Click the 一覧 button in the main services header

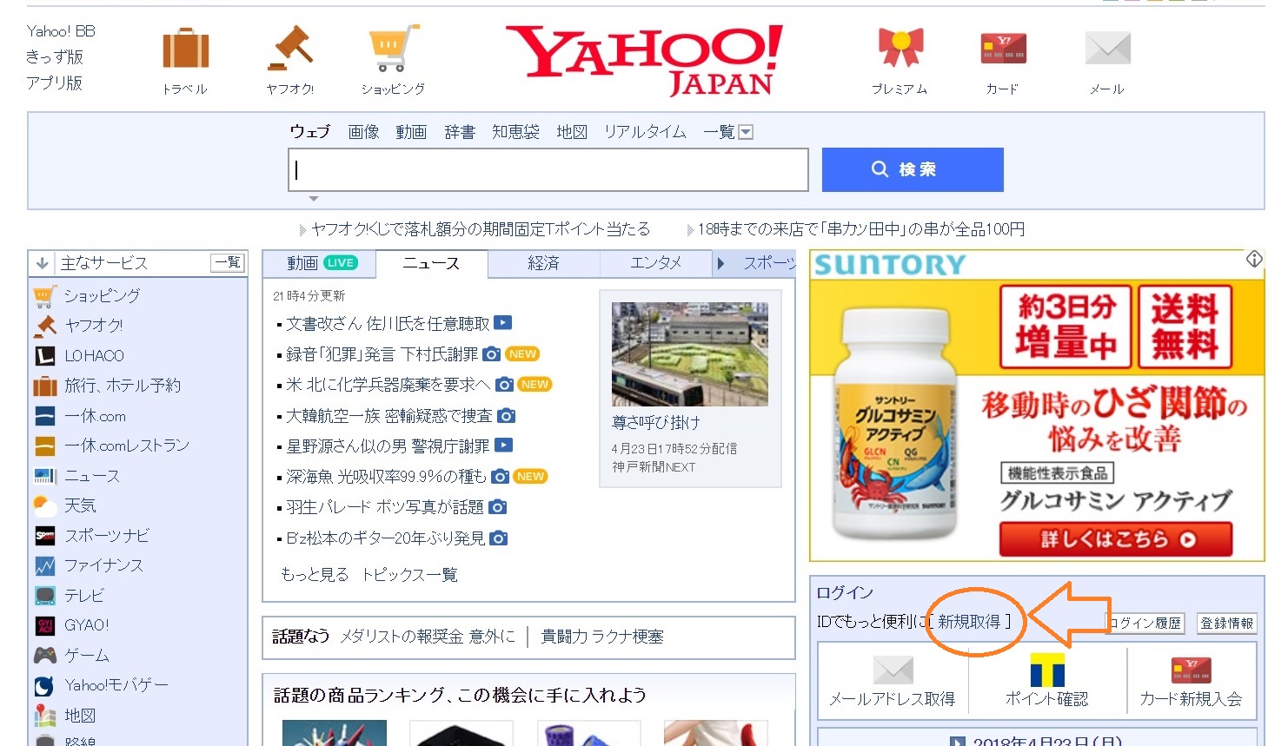pyautogui.click(x=228, y=262)
